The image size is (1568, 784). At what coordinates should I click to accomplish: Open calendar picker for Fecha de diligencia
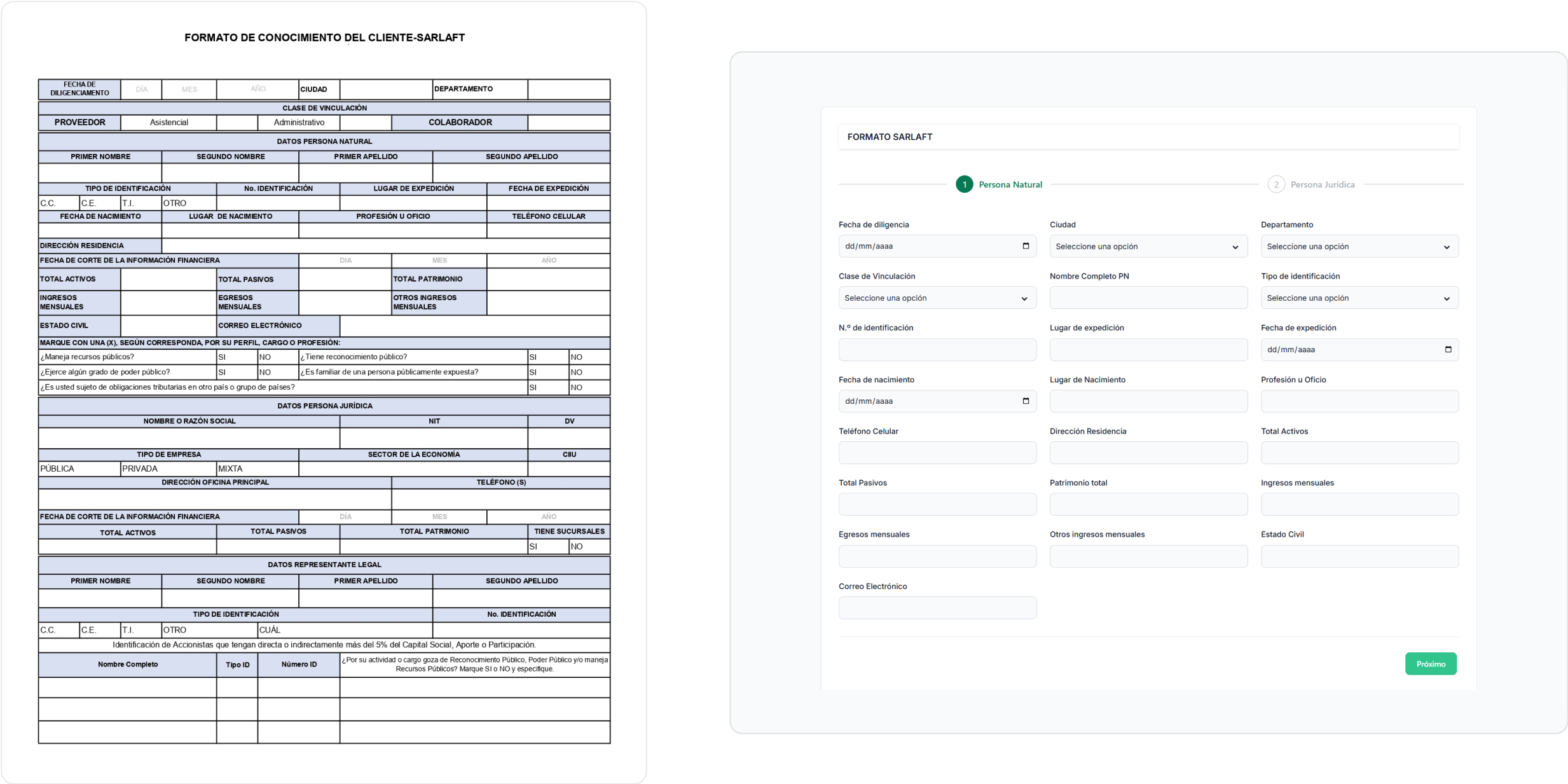(x=1025, y=246)
